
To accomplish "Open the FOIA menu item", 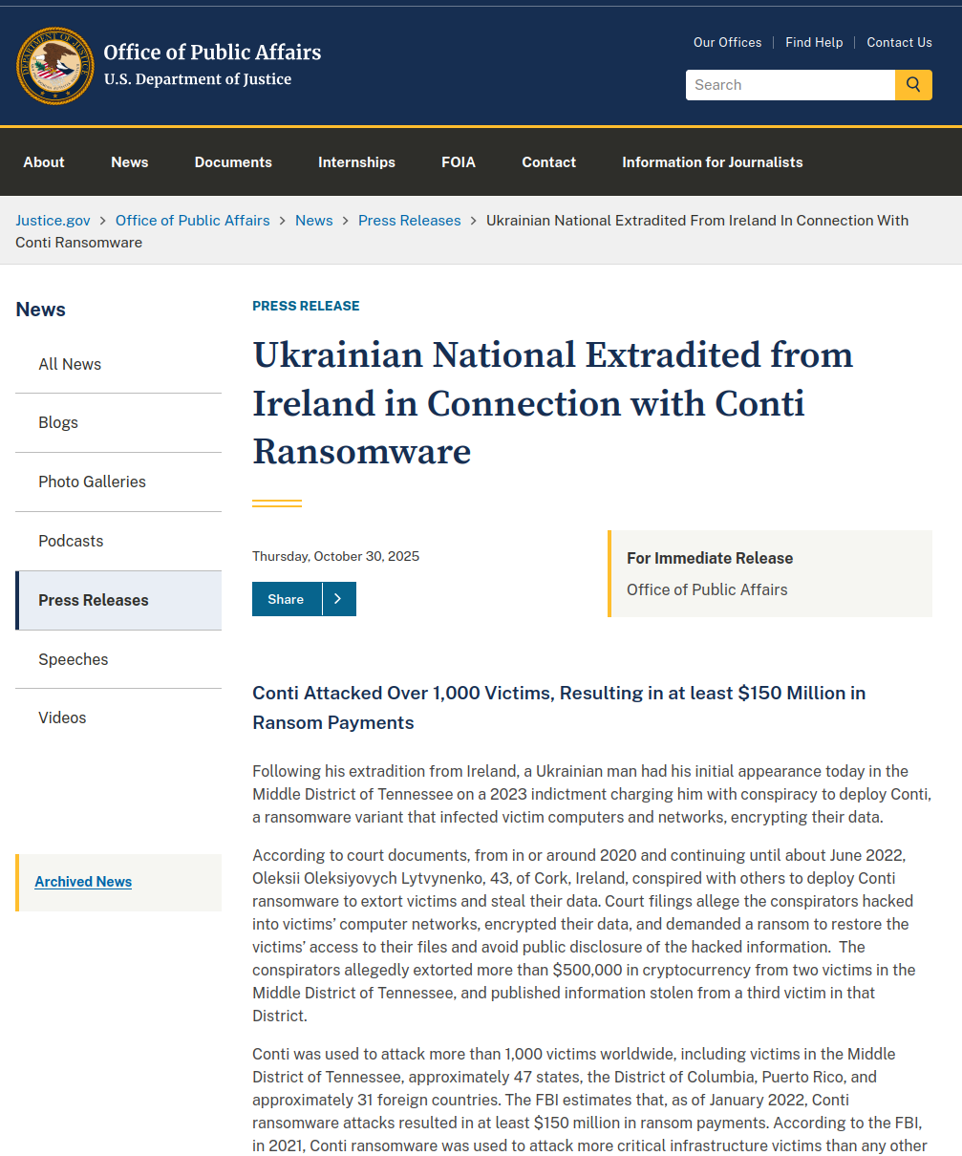I will pyautogui.click(x=459, y=162).
